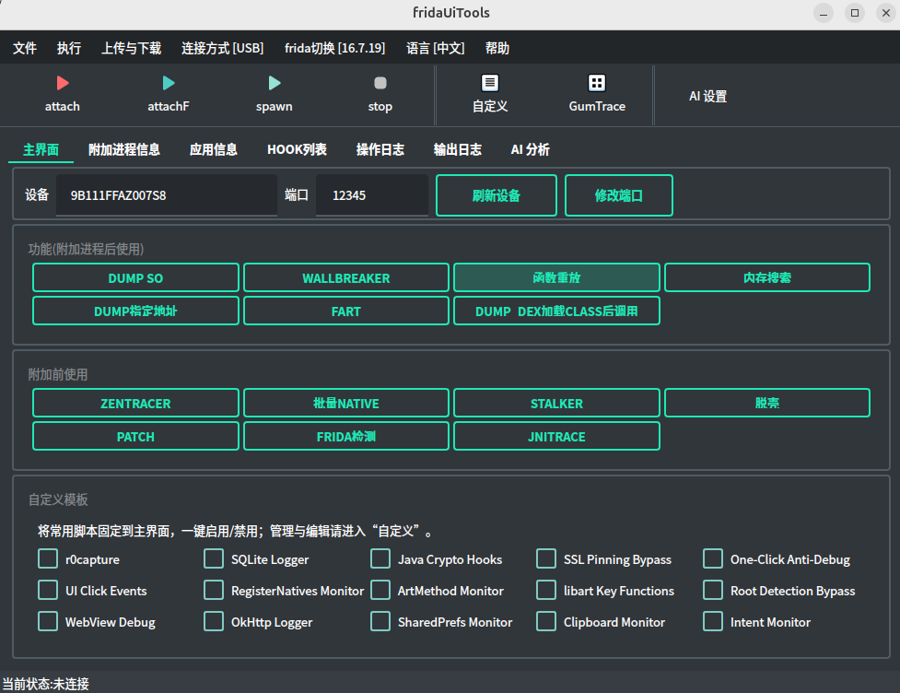Go to the AI 分析 tab
The width and height of the screenshot is (900, 693).
click(531, 150)
